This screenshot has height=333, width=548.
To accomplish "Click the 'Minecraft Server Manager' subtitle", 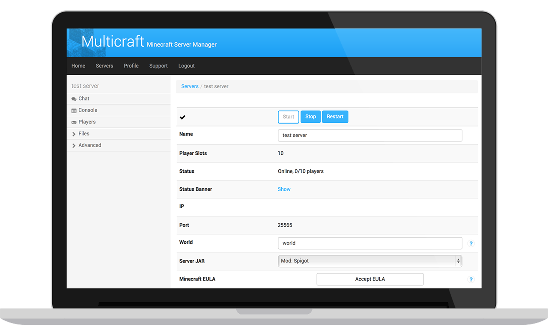I will click(x=182, y=44).
